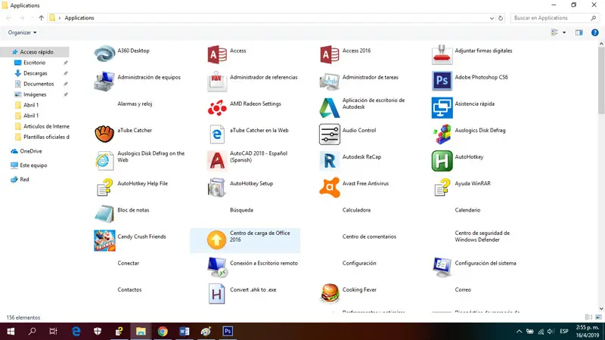Image resolution: width=605 pixels, height=340 pixels.
Task: Select Centro de carga de Office 2016 icon
Action: point(217,240)
